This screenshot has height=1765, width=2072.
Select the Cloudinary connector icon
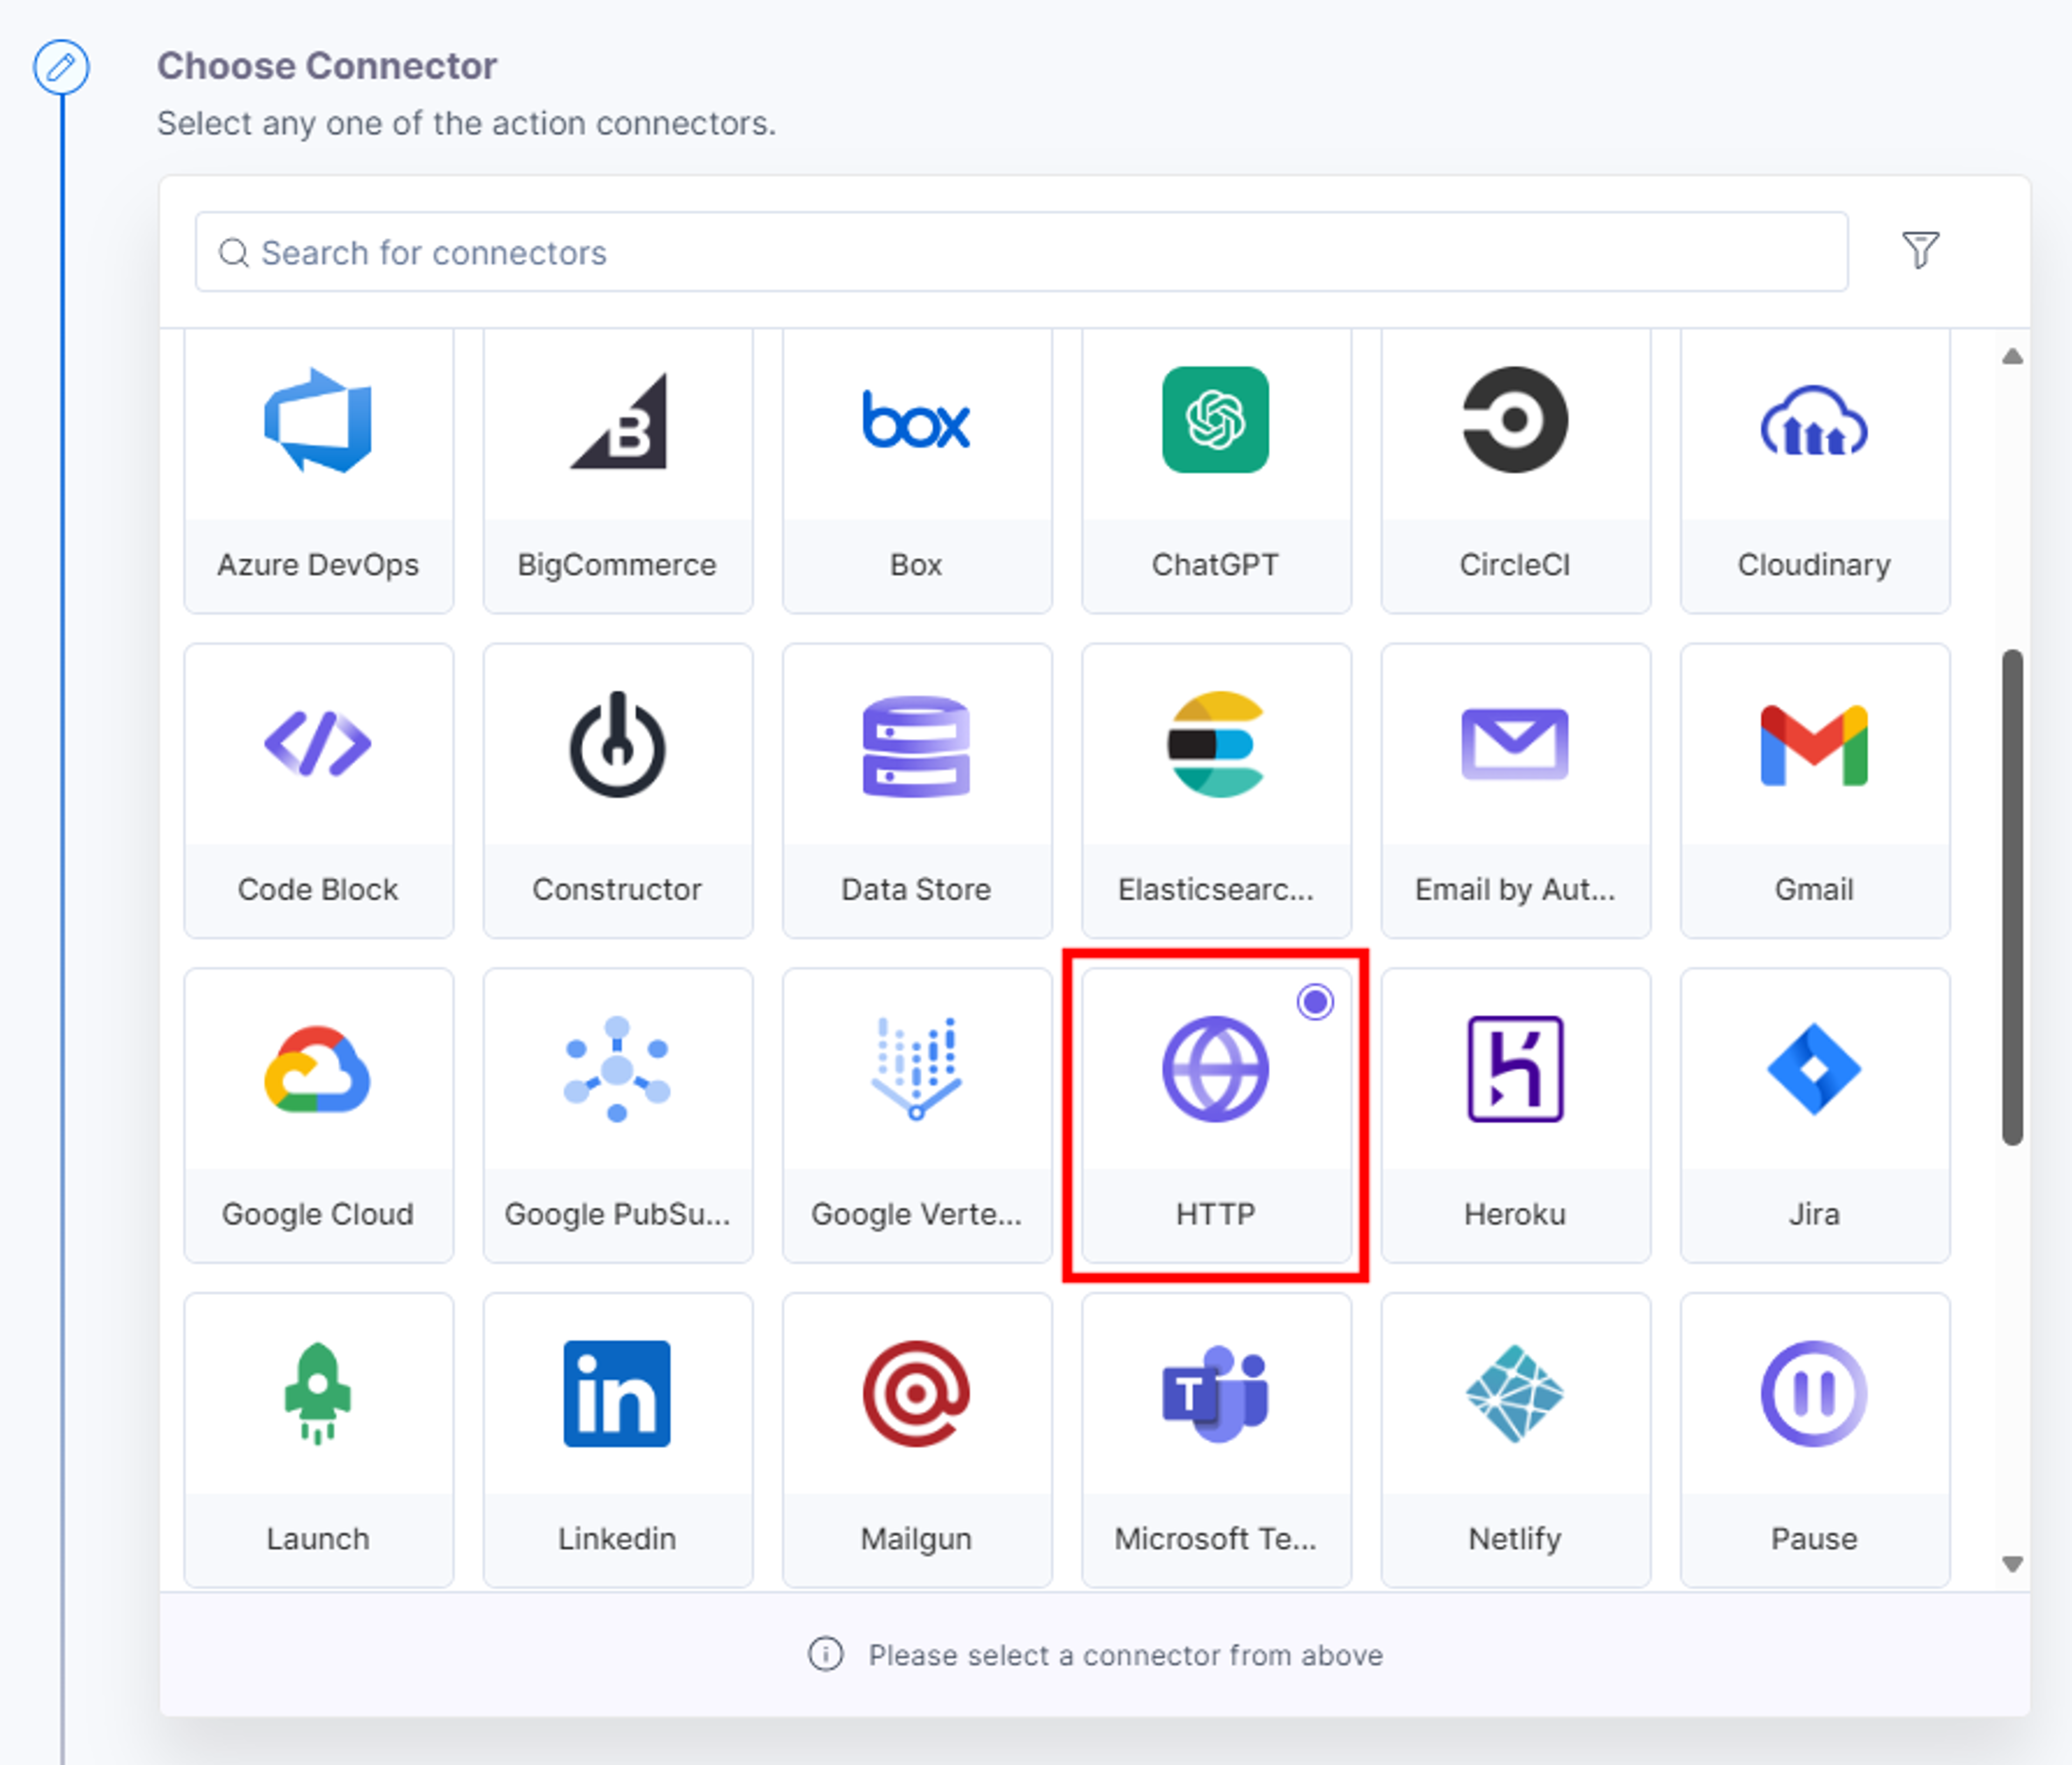pos(1814,420)
